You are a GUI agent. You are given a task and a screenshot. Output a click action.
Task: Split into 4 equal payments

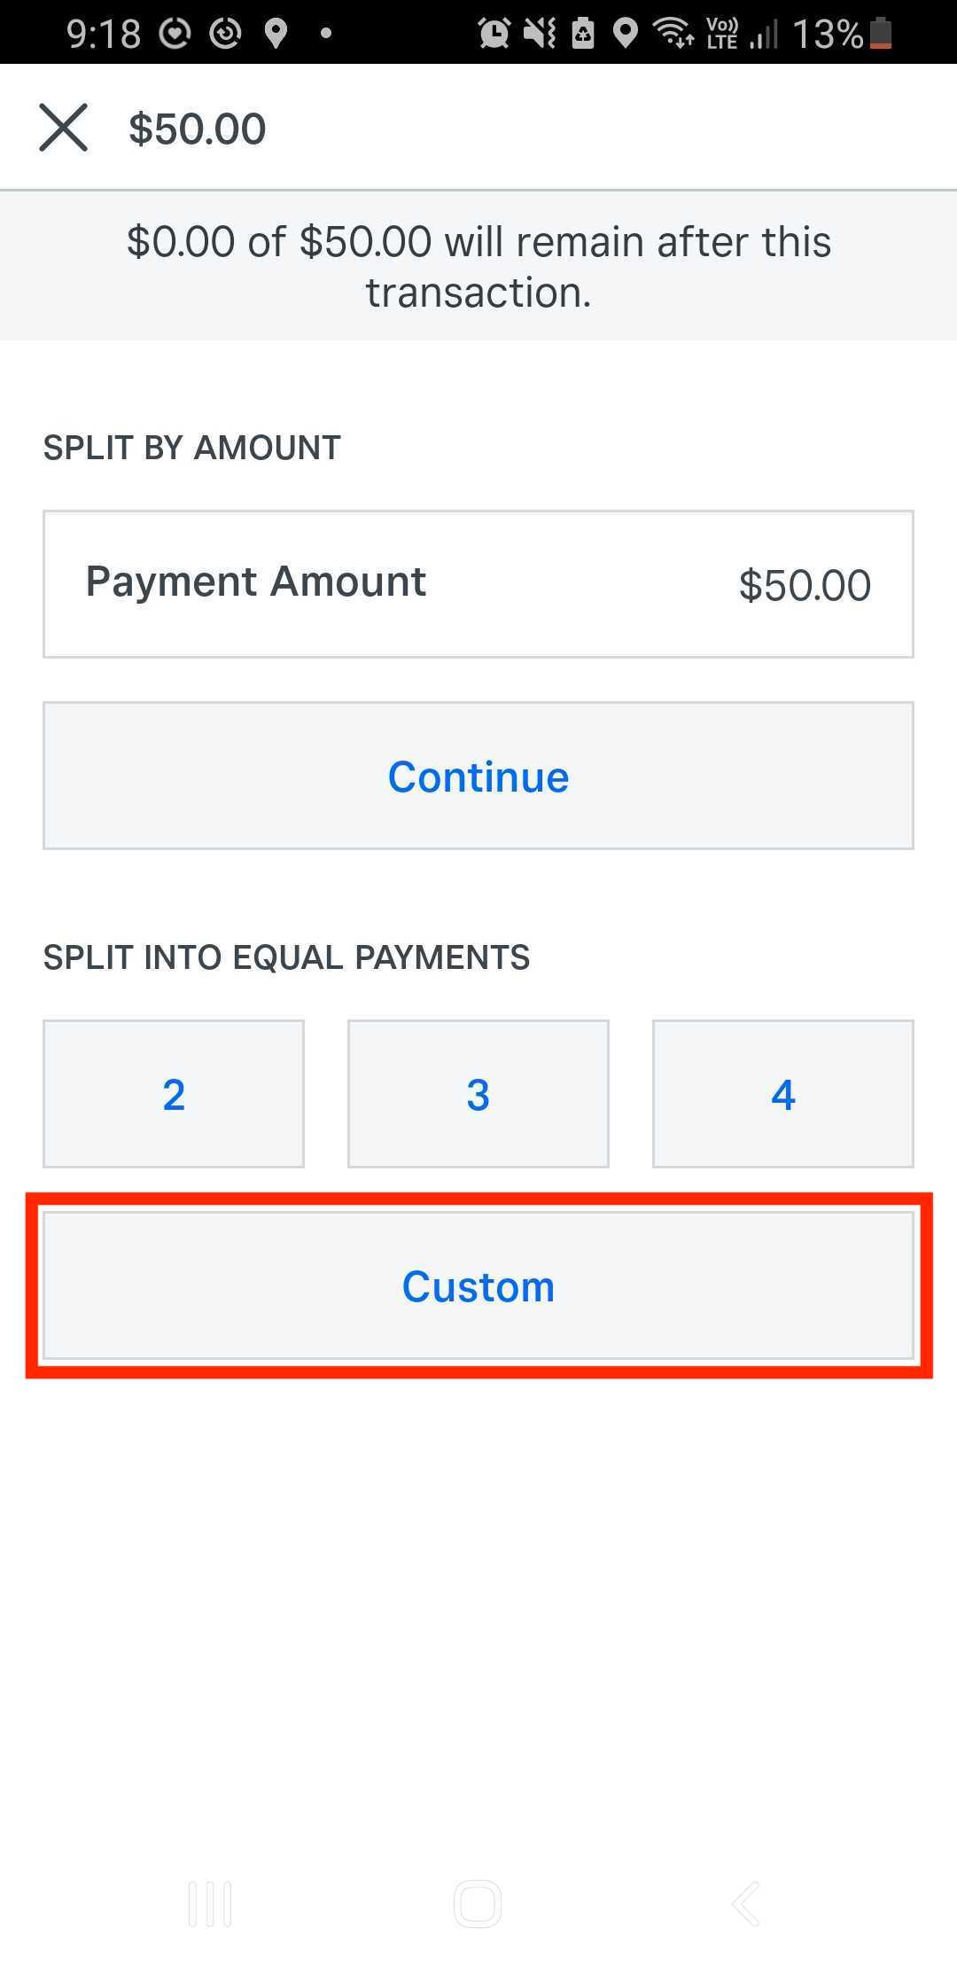click(782, 1094)
